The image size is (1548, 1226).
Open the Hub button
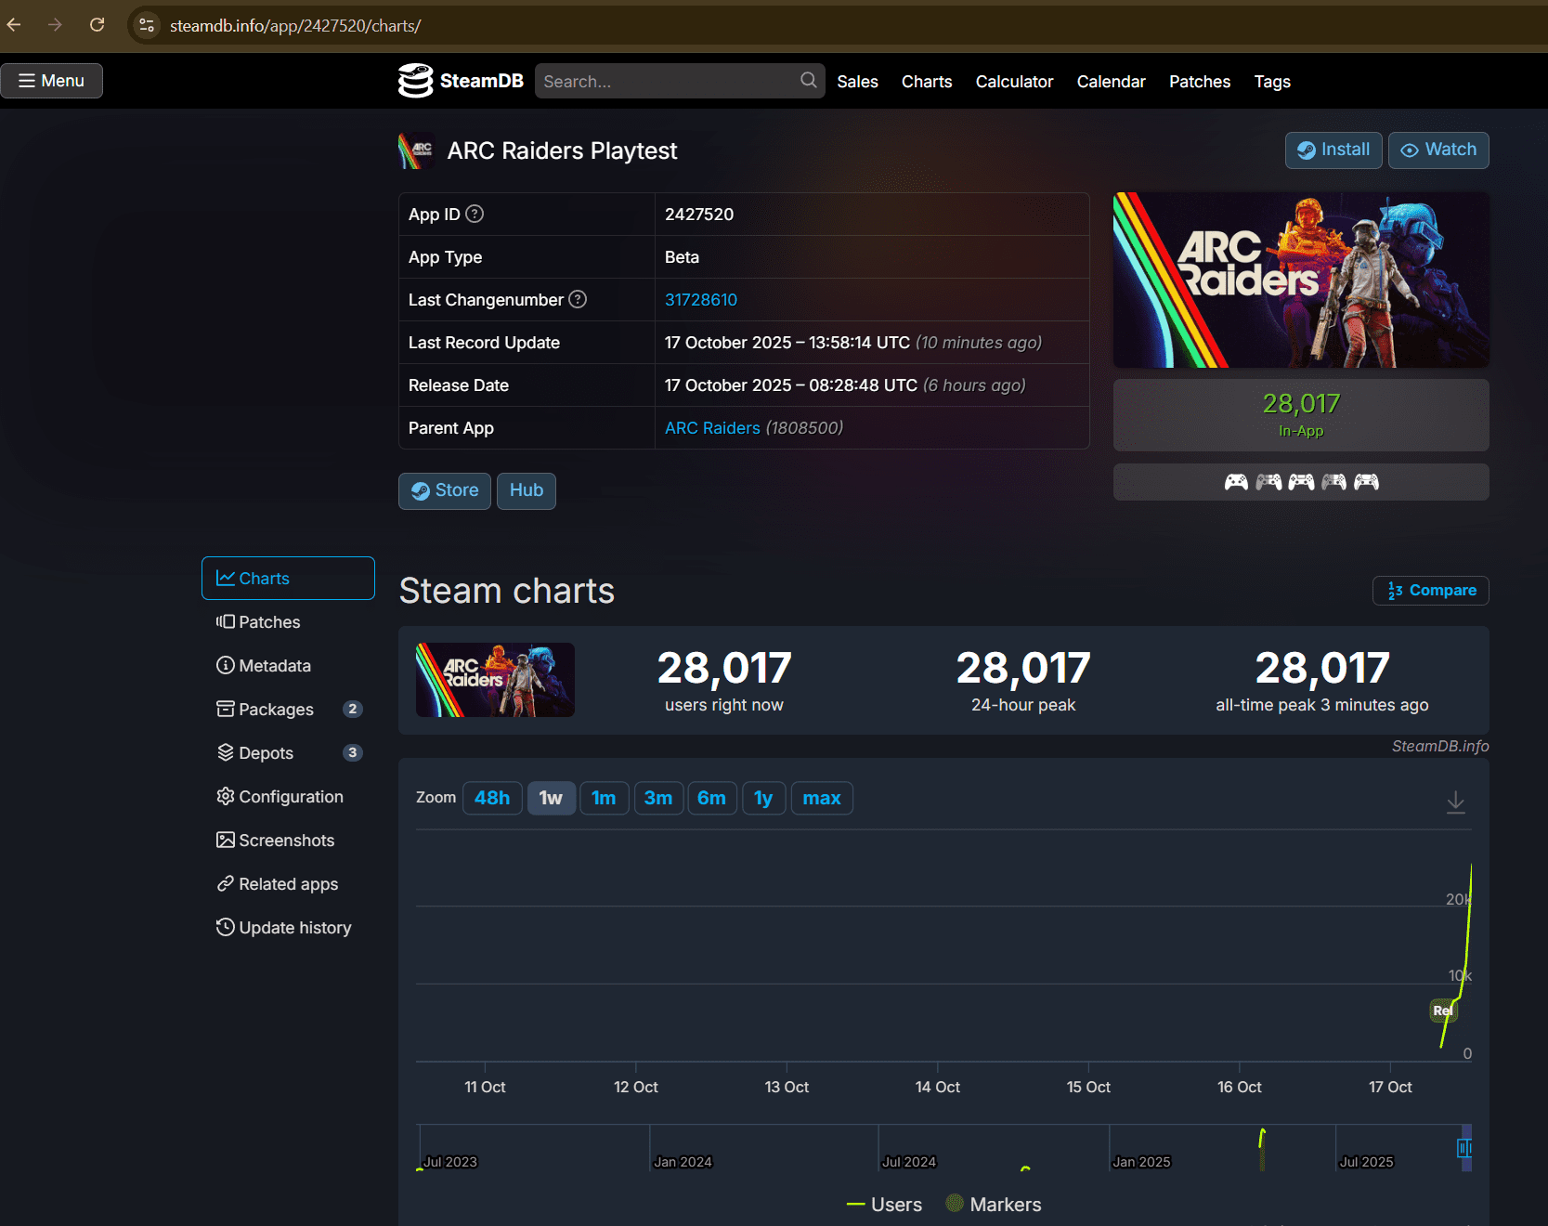pyautogui.click(x=527, y=490)
